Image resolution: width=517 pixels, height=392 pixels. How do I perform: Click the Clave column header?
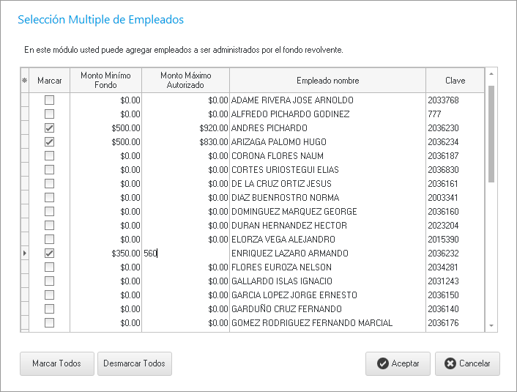click(x=455, y=81)
